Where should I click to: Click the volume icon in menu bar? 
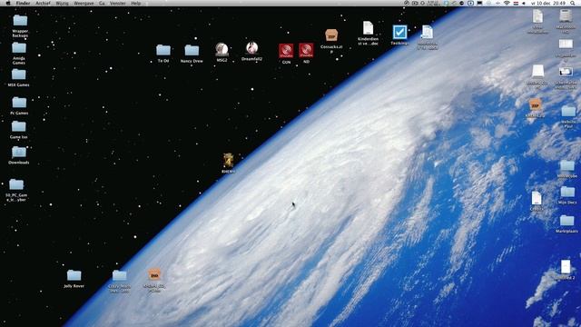524,3
